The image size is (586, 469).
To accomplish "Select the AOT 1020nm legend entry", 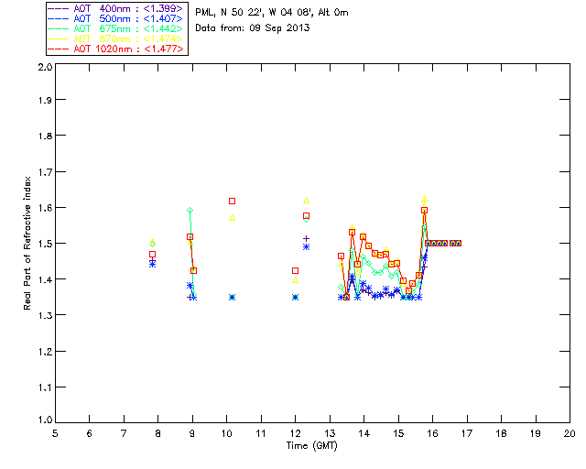I will point(116,49).
